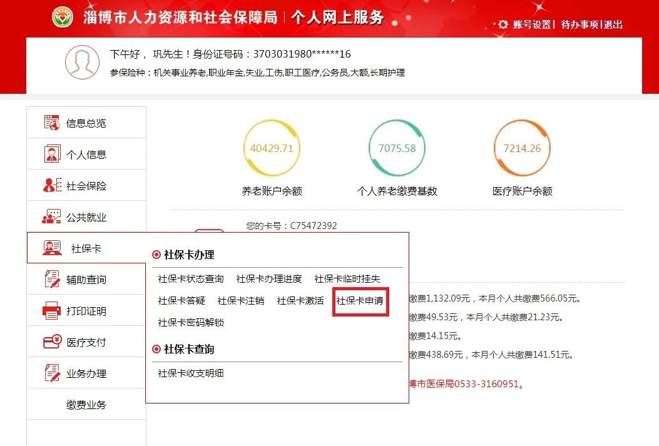659x446 pixels.
Task: Open the 个人信息 menu item
Action: (x=86, y=154)
